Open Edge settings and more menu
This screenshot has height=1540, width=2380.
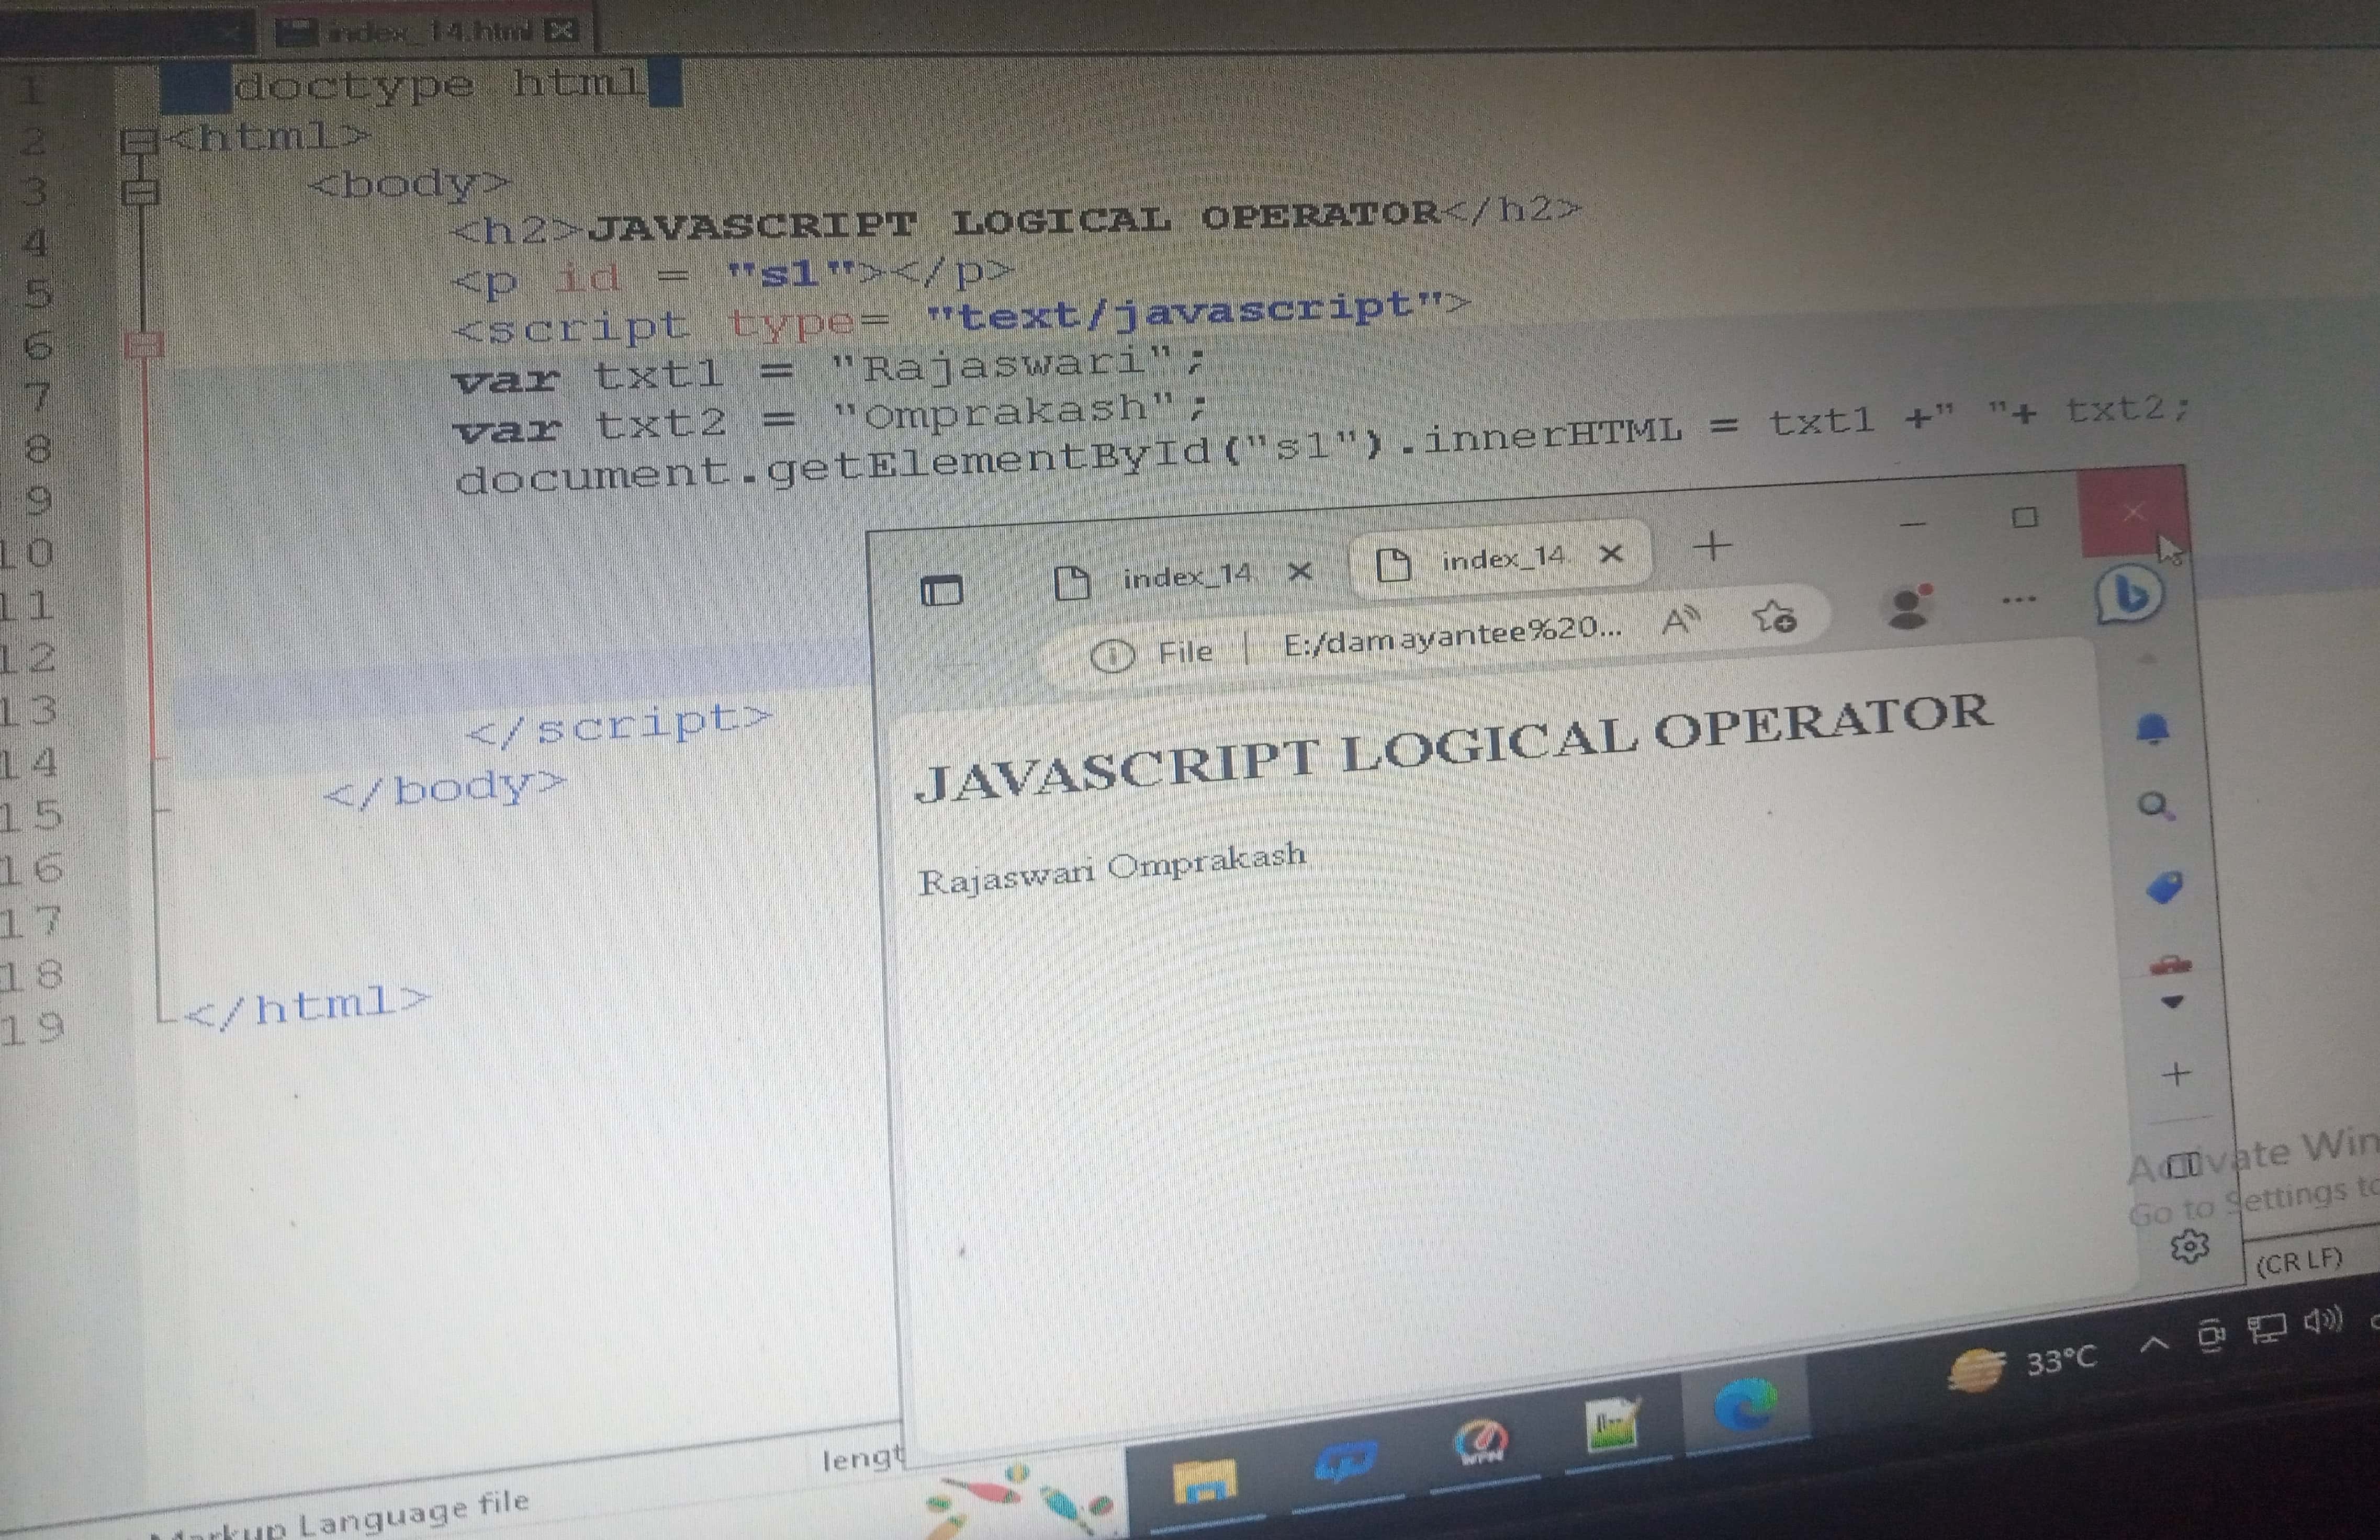point(2019,601)
